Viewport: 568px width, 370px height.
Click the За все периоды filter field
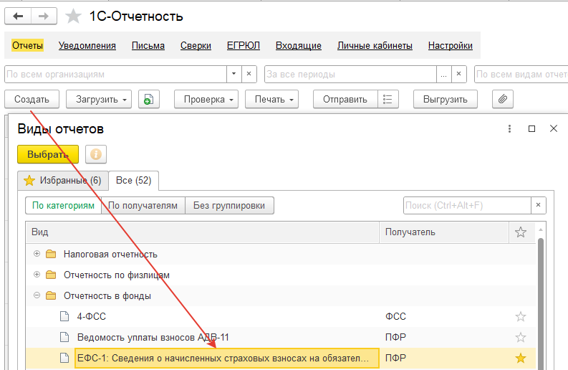pyautogui.click(x=351, y=74)
